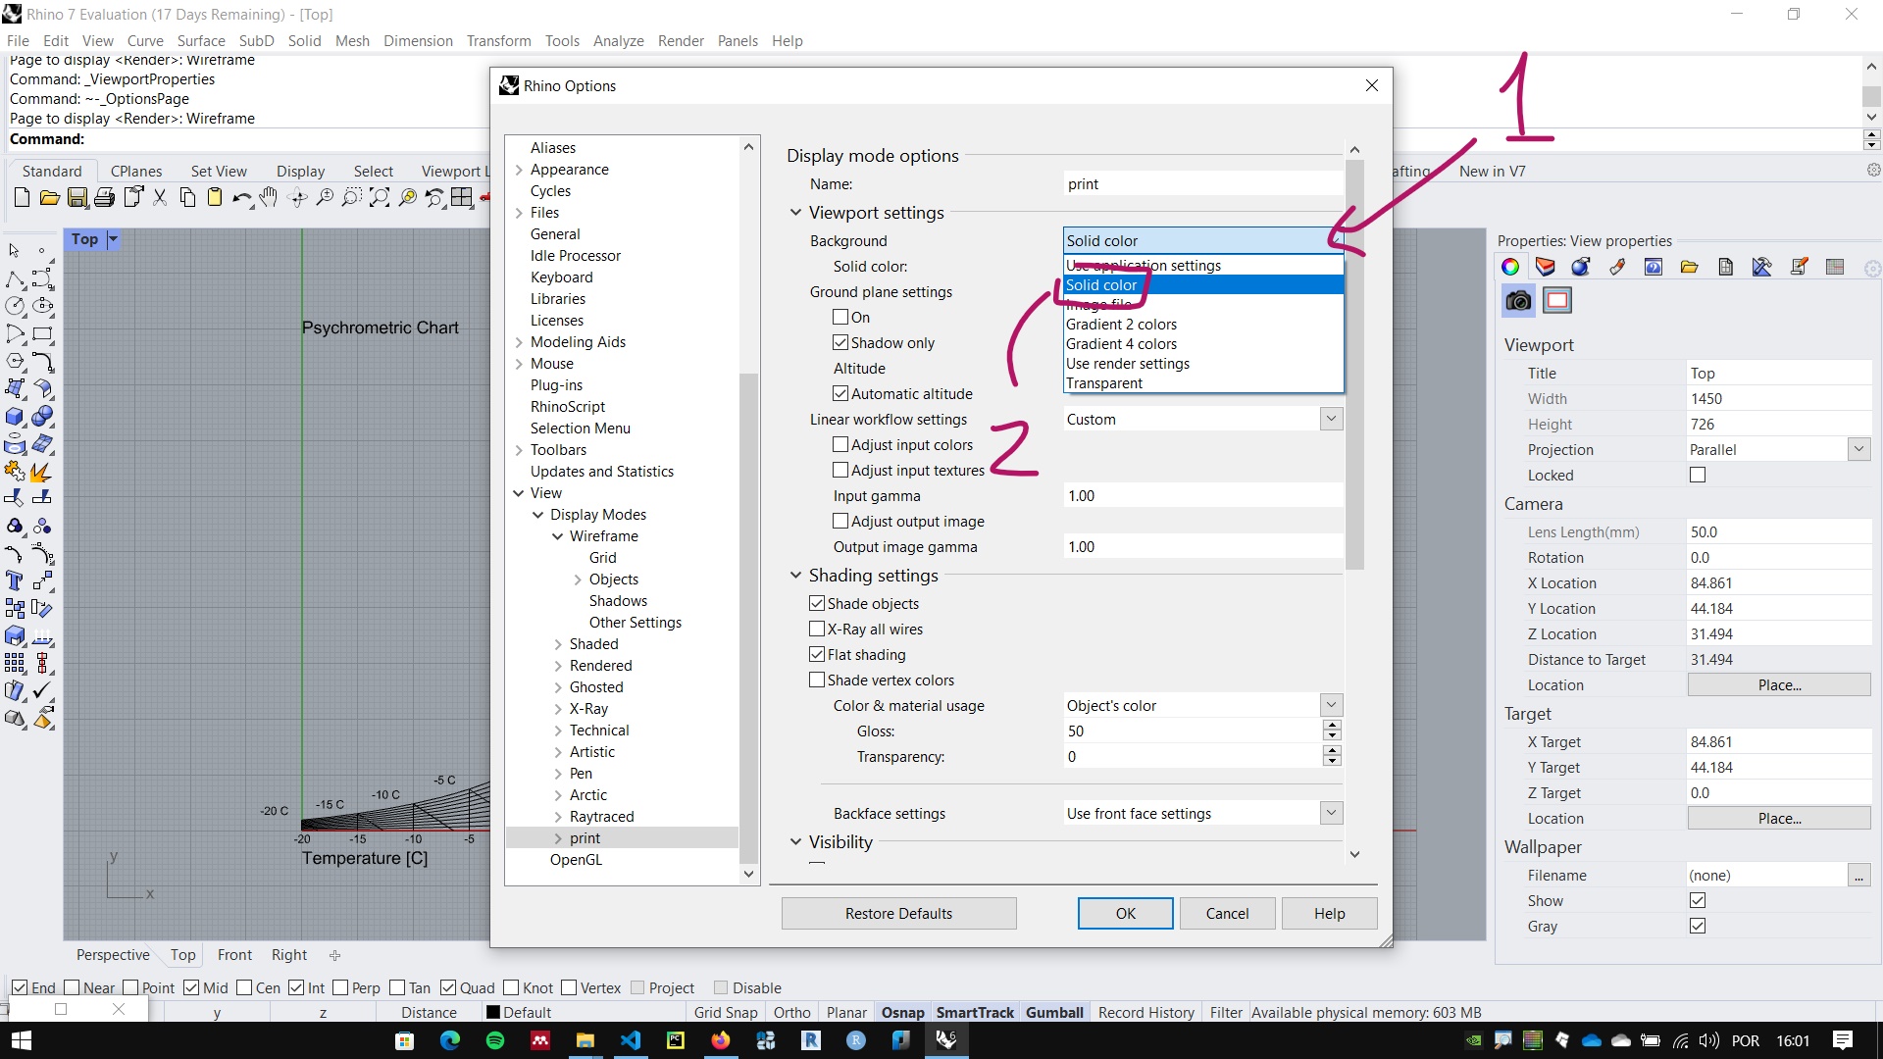Screen dimensions: 1883x1059
Task: Click the panel settings gear icon
Action: point(1872,268)
